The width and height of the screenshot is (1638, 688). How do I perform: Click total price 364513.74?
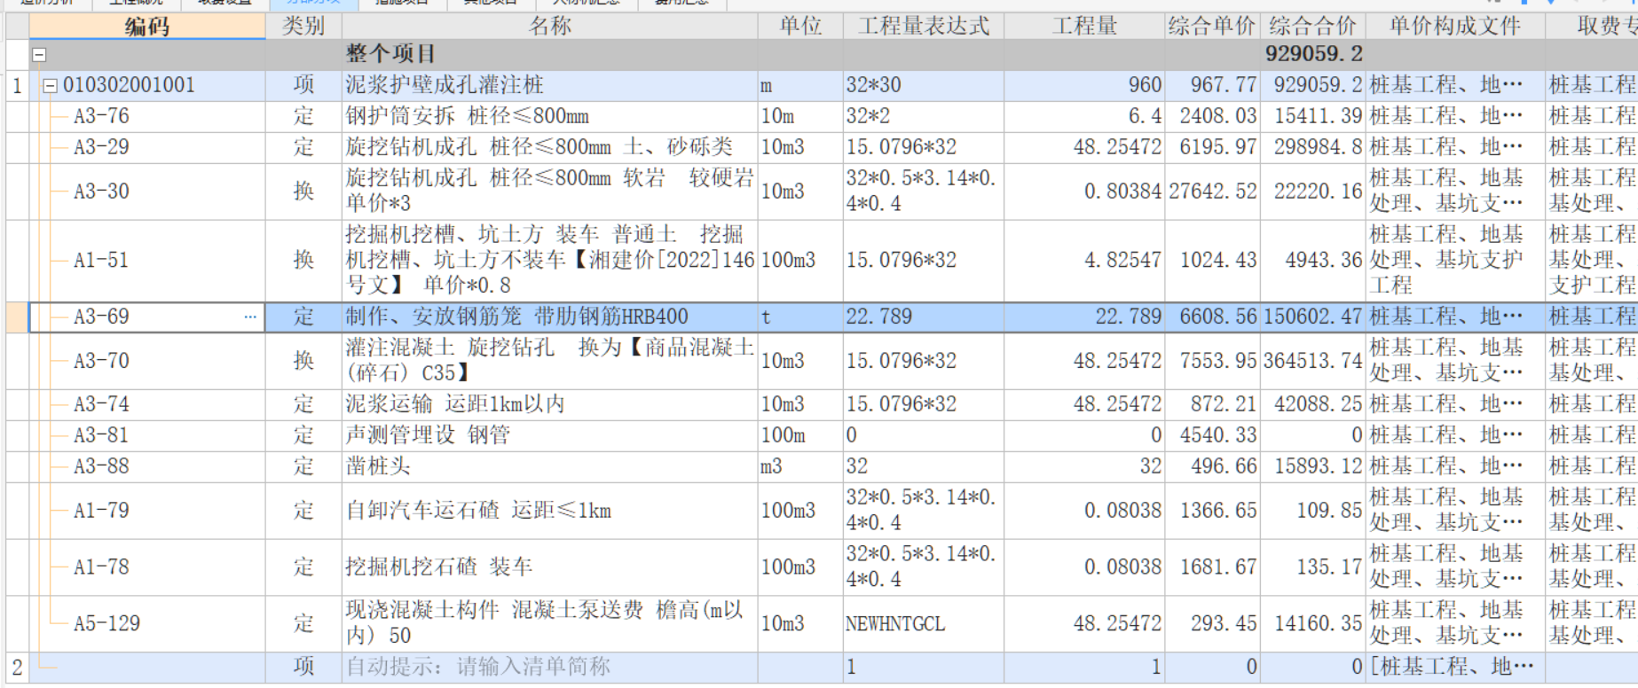pyautogui.click(x=1313, y=361)
